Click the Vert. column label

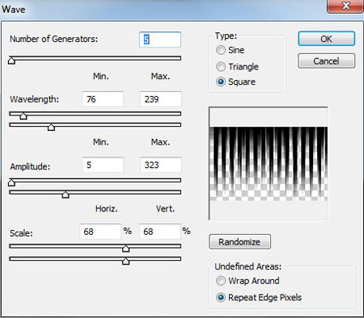point(165,209)
